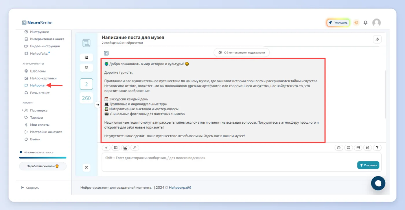
Task: Open Настройки аккаунта
Action: [x=43, y=132]
